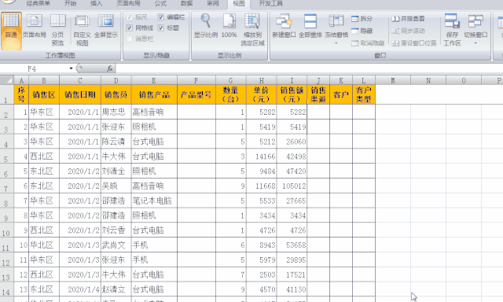
Task: Open the 公式 tab
Action: [x=160, y=3]
